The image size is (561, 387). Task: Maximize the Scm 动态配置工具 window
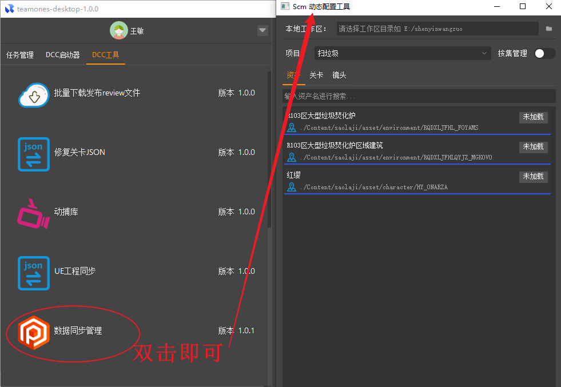click(x=523, y=6)
